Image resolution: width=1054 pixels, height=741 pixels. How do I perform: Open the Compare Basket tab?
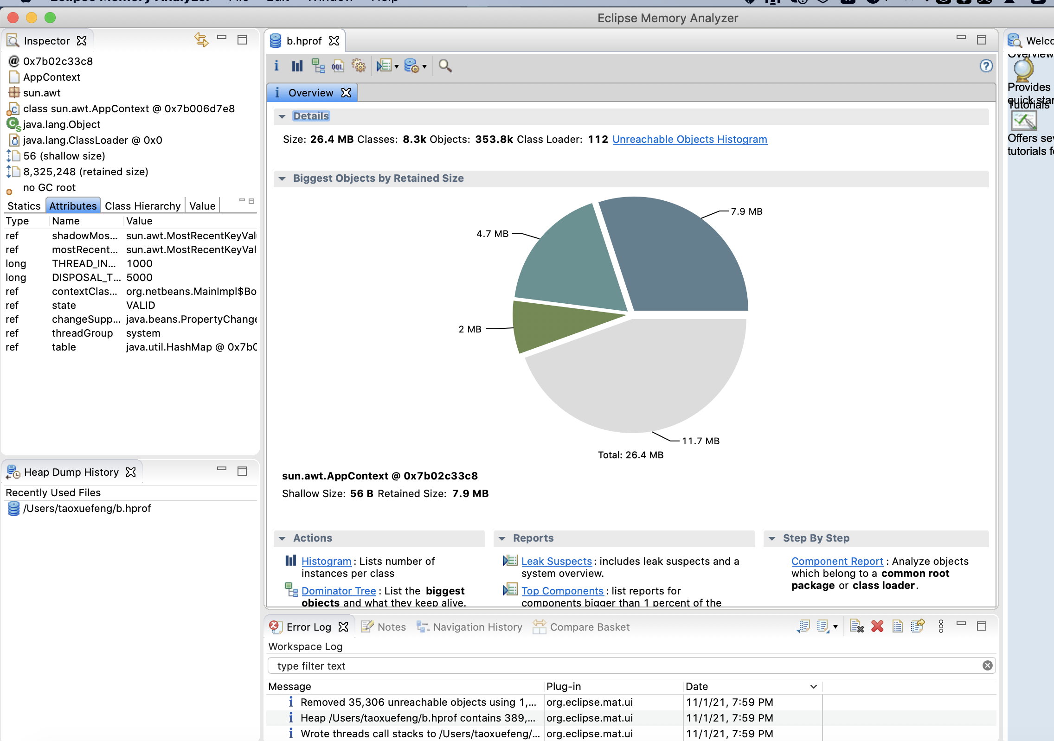[581, 627]
